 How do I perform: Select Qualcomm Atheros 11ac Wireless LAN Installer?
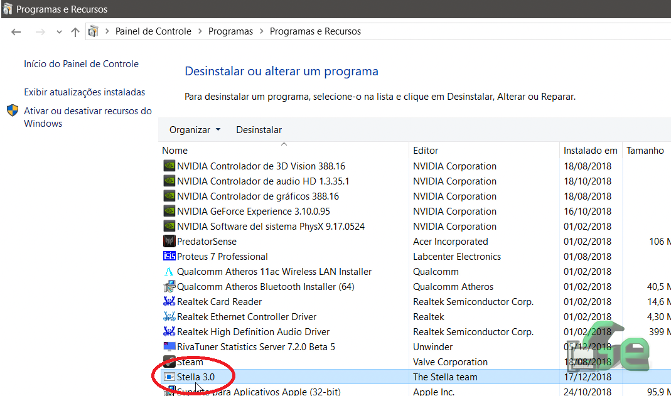(x=274, y=272)
